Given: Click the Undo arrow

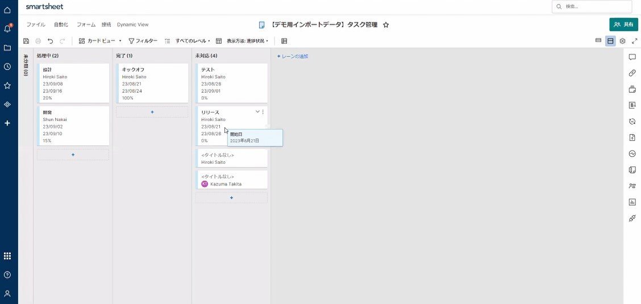Looking at the screenshot, I should [x=50, y=41].
